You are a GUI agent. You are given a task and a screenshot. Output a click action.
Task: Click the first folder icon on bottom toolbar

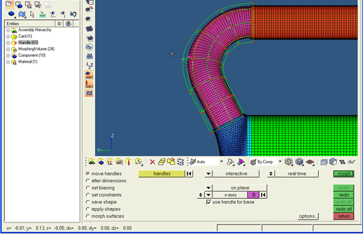coord(91,162)
